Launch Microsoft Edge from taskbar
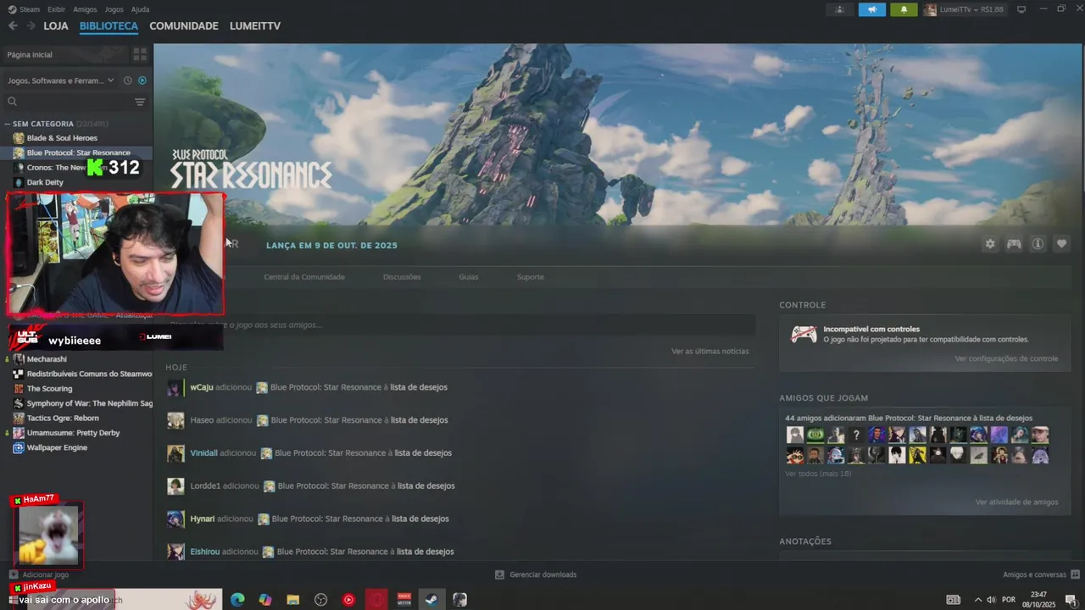 [x=237, y=600]
